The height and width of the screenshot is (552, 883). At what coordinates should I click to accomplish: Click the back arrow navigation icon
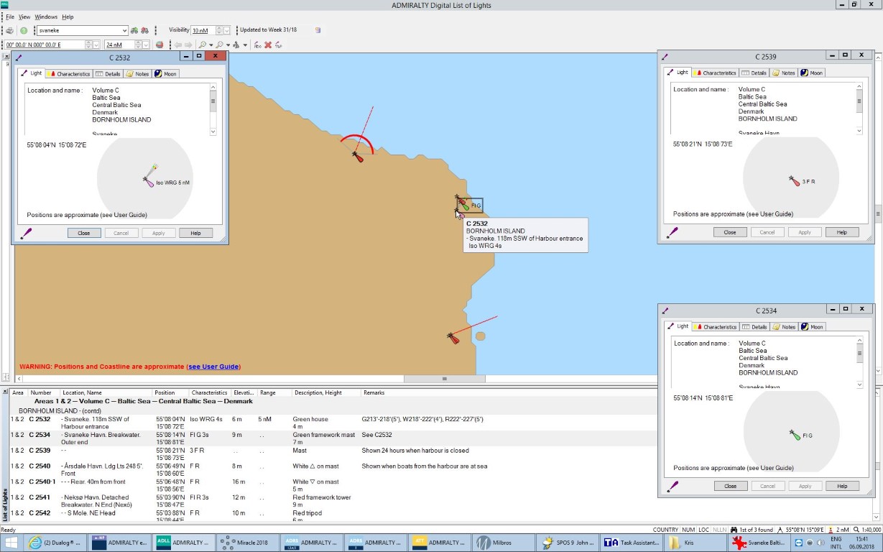(177, 45)
